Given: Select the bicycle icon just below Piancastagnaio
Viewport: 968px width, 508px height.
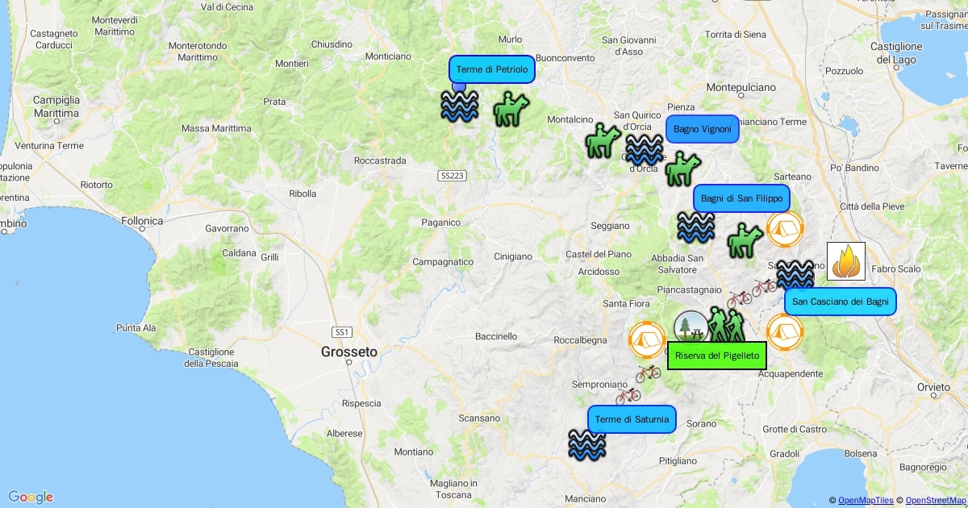Looking at the screenshot, I should [x=739, y=299].
